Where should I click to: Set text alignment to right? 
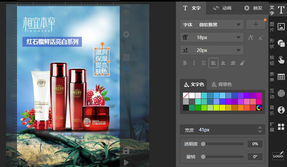tap(232, 63)
